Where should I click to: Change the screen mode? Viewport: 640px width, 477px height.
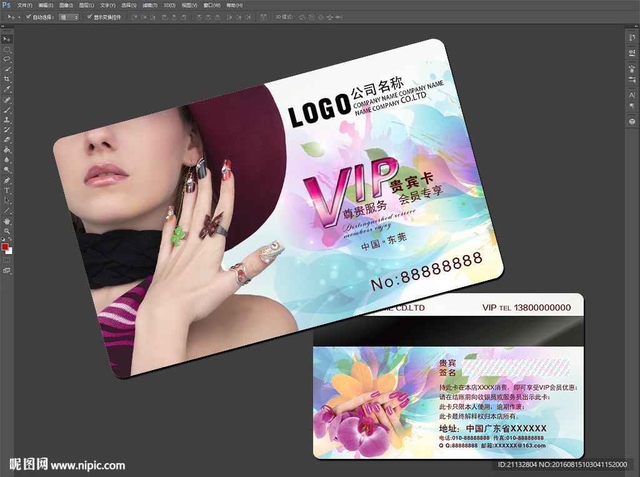pos(7,270)
